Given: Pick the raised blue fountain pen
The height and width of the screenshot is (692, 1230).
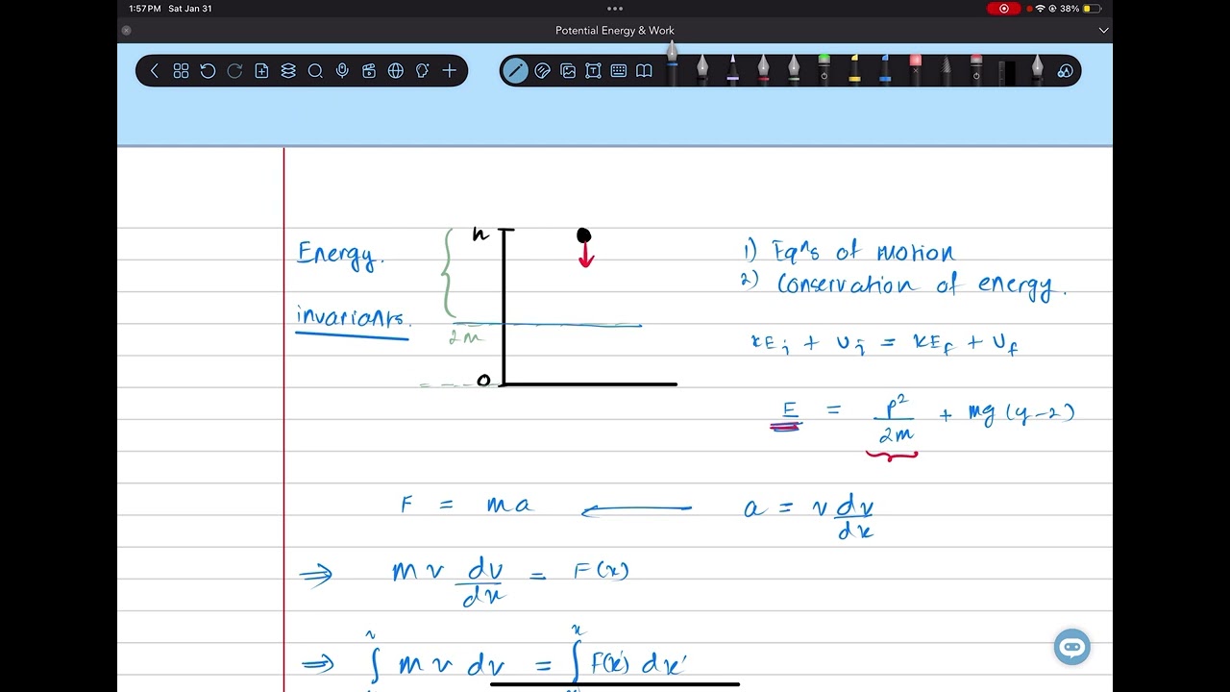Looking at the screenshot, I should (672, 63).
